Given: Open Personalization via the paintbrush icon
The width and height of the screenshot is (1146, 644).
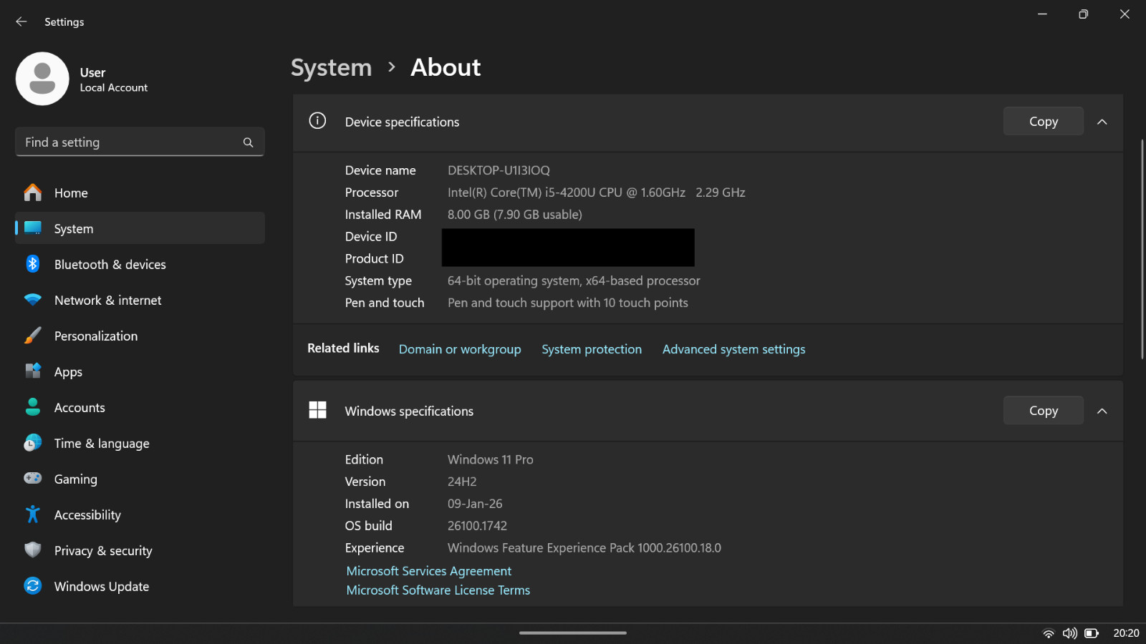Looking at the screenshot, I should 33,336.
